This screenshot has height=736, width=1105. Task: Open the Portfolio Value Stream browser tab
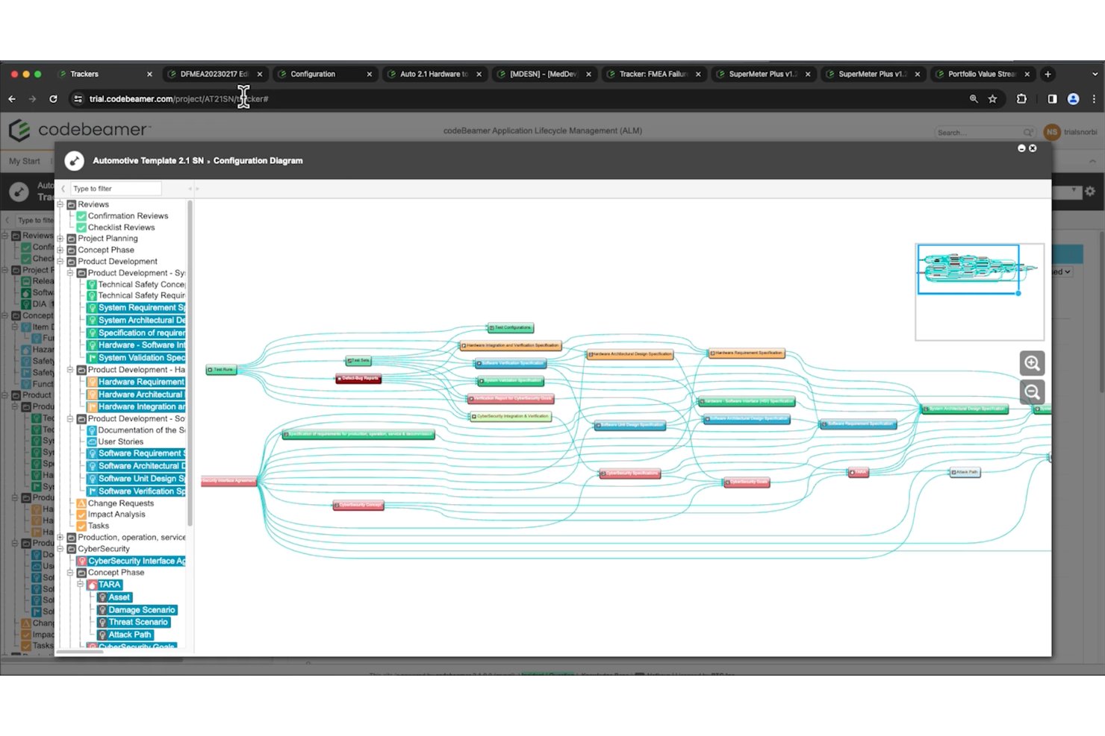tap(982, 74)
